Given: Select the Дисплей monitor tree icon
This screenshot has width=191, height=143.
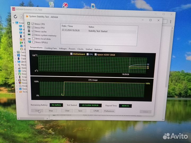Looking at the screenshot, I should click(19, 62).
